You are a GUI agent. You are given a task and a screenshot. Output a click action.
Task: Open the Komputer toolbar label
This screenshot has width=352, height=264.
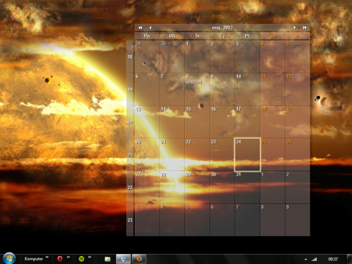[34, 259]
